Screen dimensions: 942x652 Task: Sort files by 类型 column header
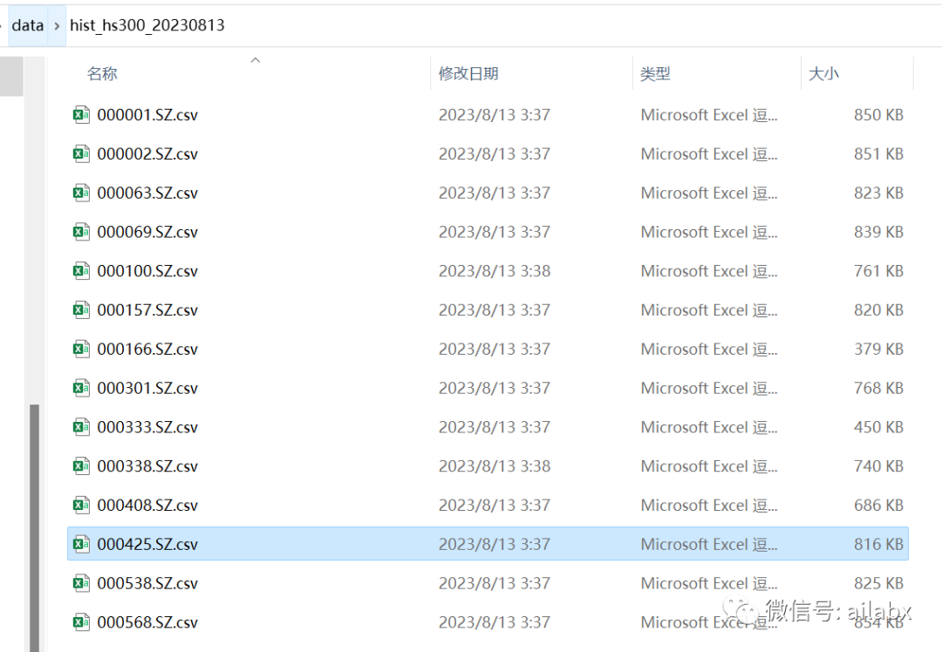pos(655,74)
